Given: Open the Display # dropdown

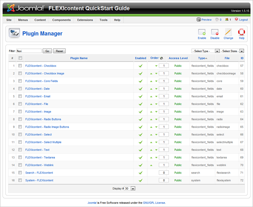Looking at the screenshot, I should point(130,188).
